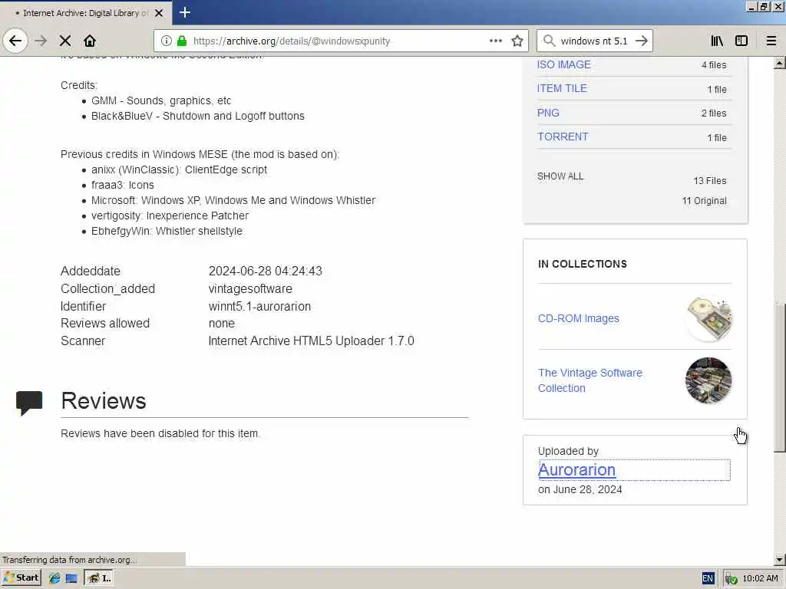
Task: Click the Addeddate value 2024-06-28 04:24:43
Action: coord(265,271)
